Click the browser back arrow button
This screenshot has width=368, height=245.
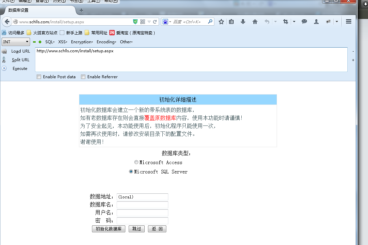[x=7, y=22]
